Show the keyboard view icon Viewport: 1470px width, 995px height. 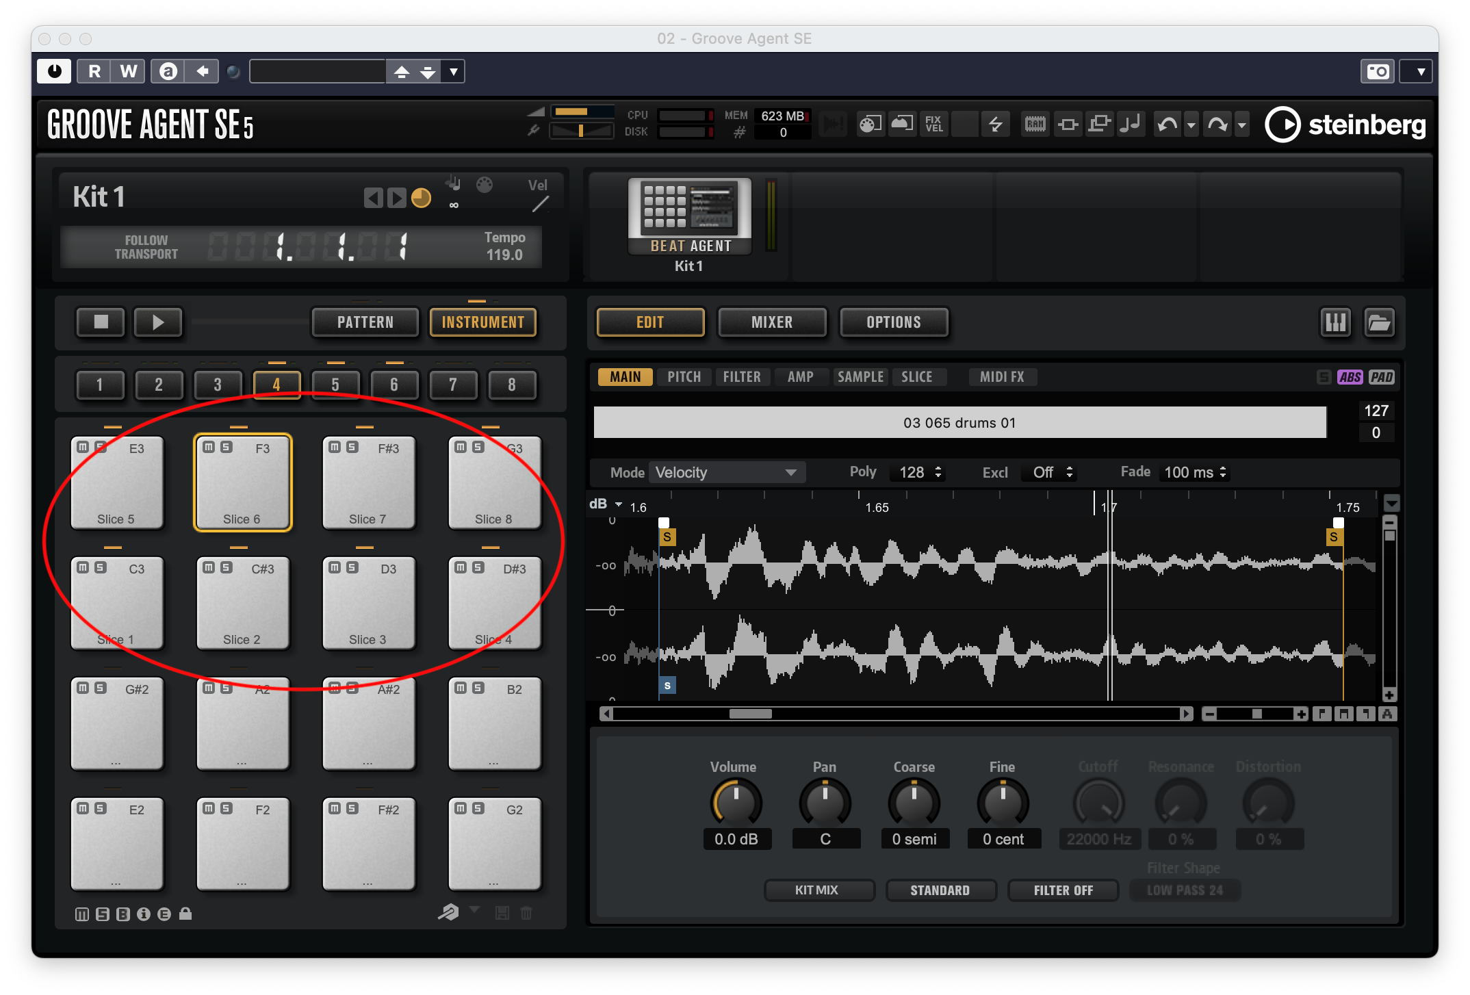[1335, 322]
